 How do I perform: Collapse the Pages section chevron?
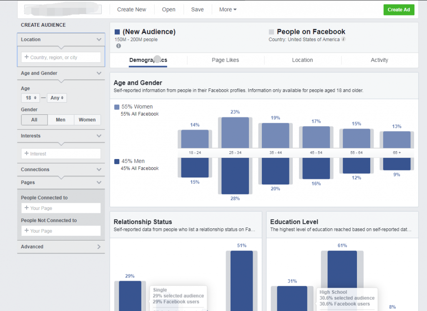click(x=99, y=182)
